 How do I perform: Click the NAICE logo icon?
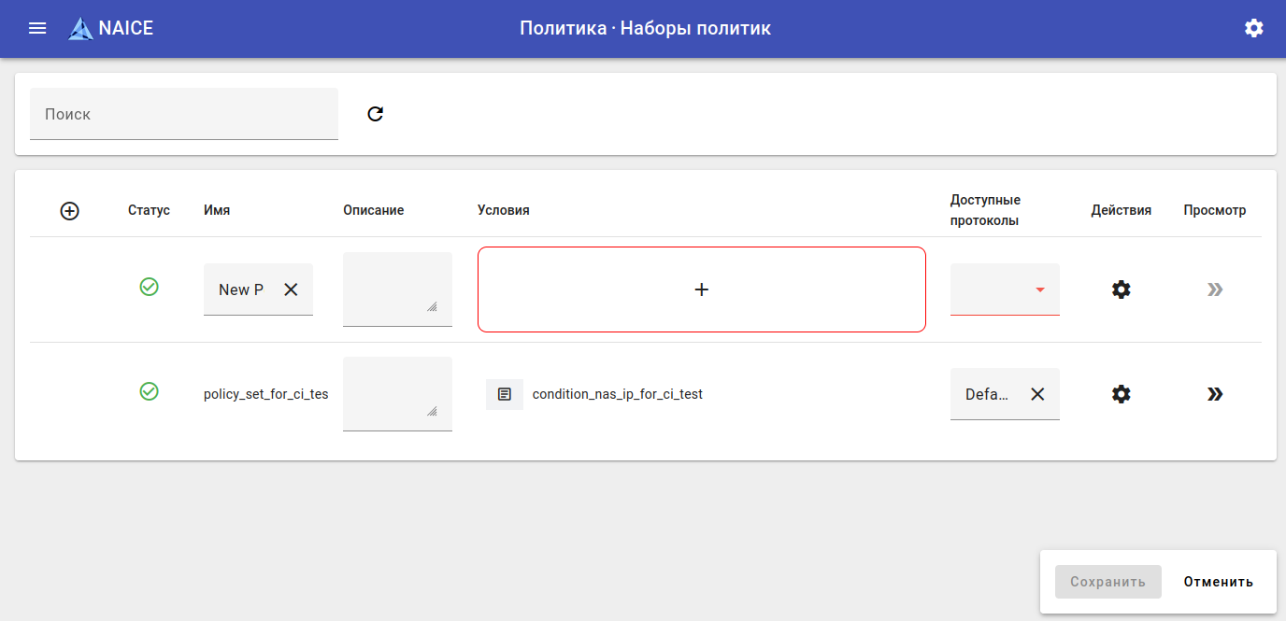click(x=81, y=29)
